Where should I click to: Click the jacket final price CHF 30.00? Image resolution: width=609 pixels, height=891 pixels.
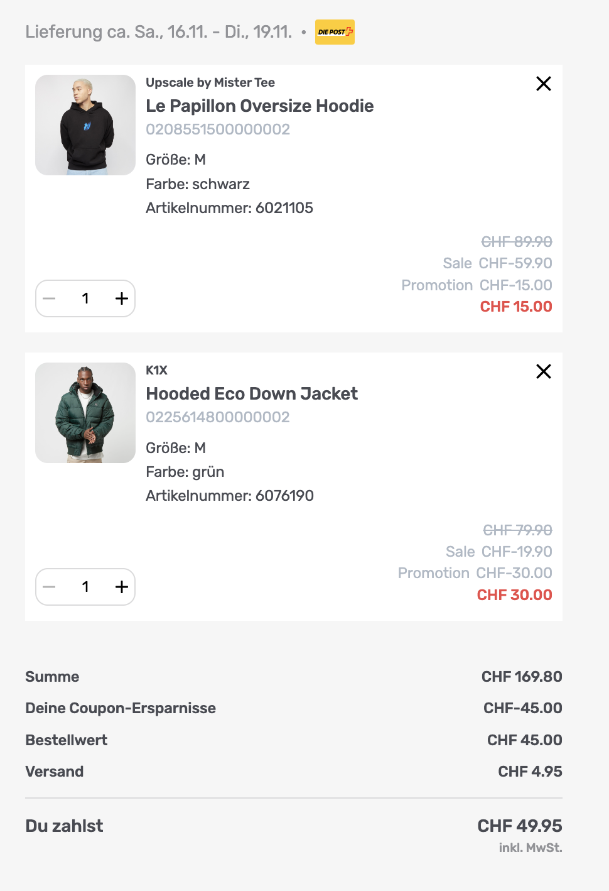coord(514,595)
